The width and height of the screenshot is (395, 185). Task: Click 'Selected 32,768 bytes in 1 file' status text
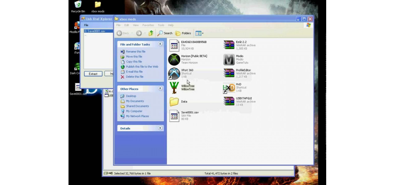point(132,174)
